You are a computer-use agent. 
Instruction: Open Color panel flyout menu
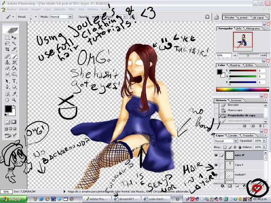[267, 65]
